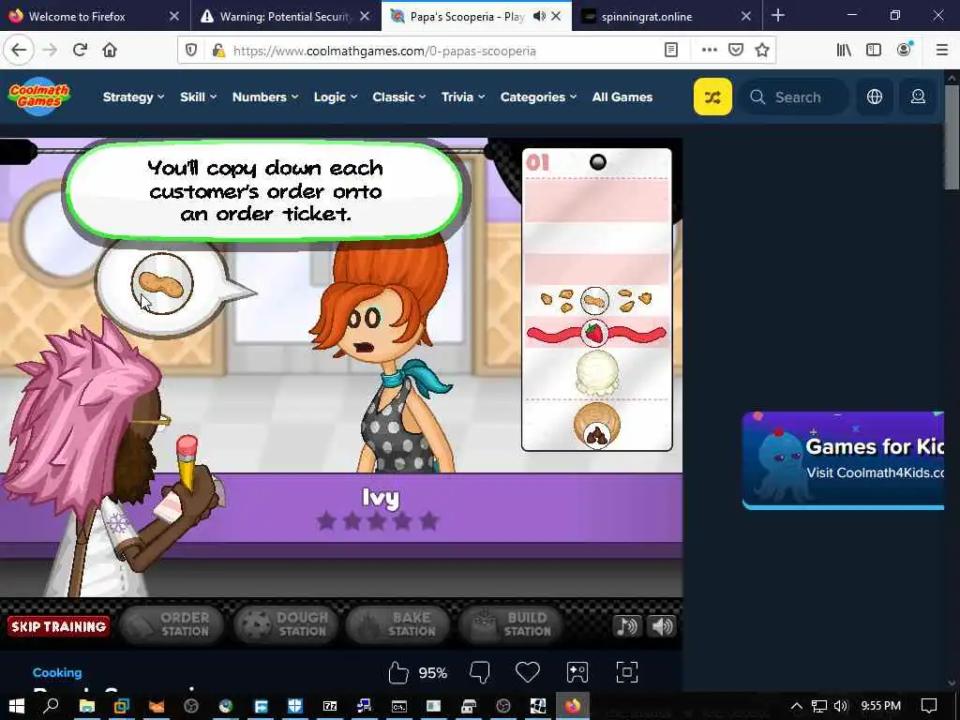Open Command Prompt from taskbar

click(399, 706)
